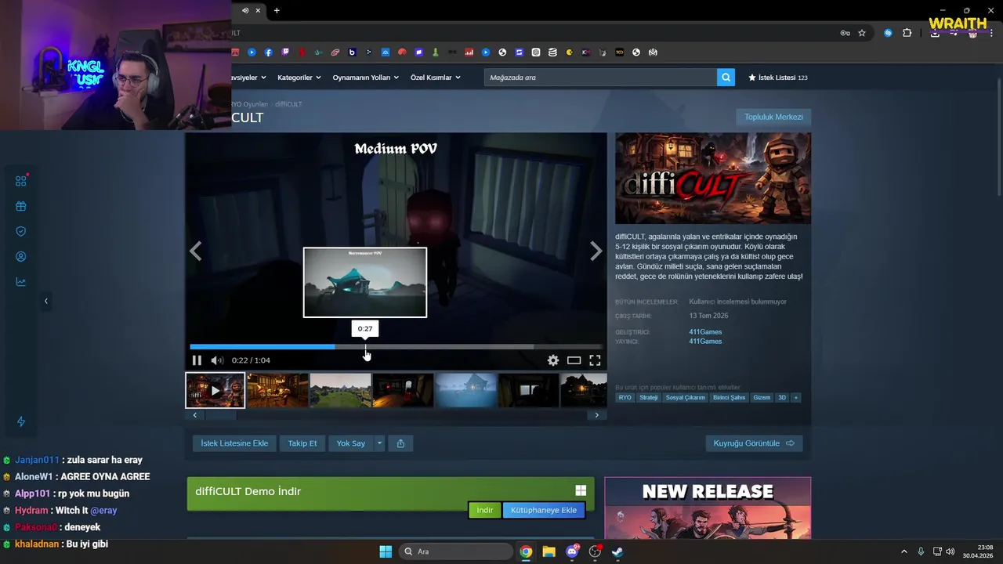Click the share icon button
Viewport: 1003px width, 564px height.
(400, 443)
